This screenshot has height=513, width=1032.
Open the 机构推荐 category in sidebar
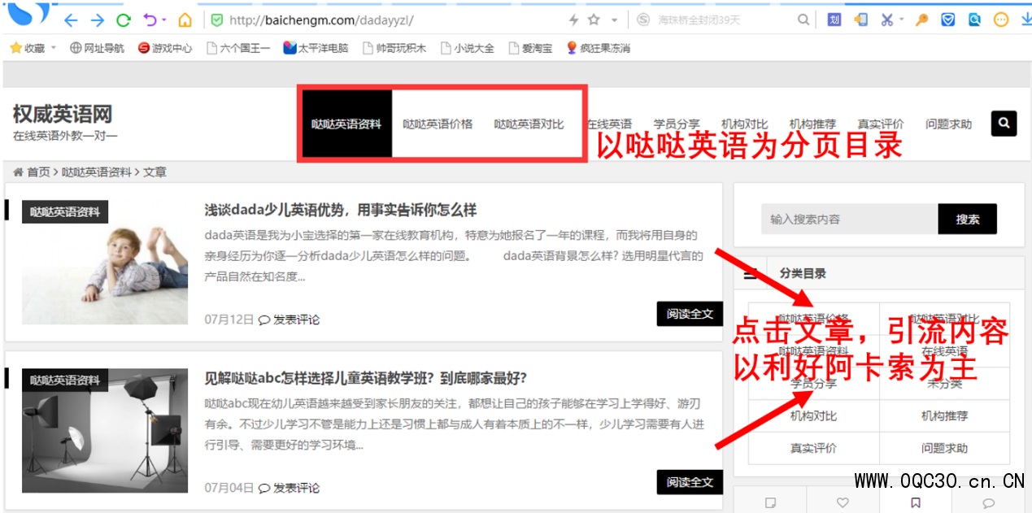point(944,415)
